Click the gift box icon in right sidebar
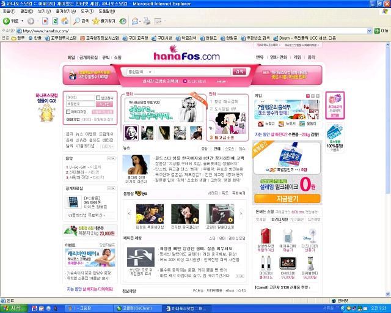Viewport: 391px width, 313px height. (335, 99)
